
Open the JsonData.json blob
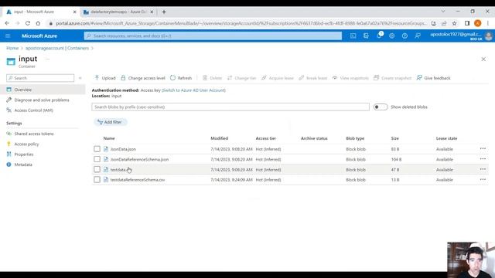pyautogui.click(x=123, y=149)
